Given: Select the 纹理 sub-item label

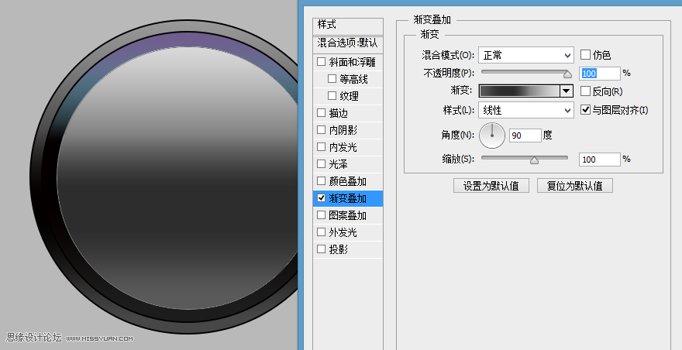Looking at the screenshot, I should (x=350, y=96).
